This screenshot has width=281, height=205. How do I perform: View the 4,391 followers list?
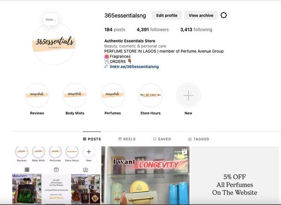coord(153,29)
